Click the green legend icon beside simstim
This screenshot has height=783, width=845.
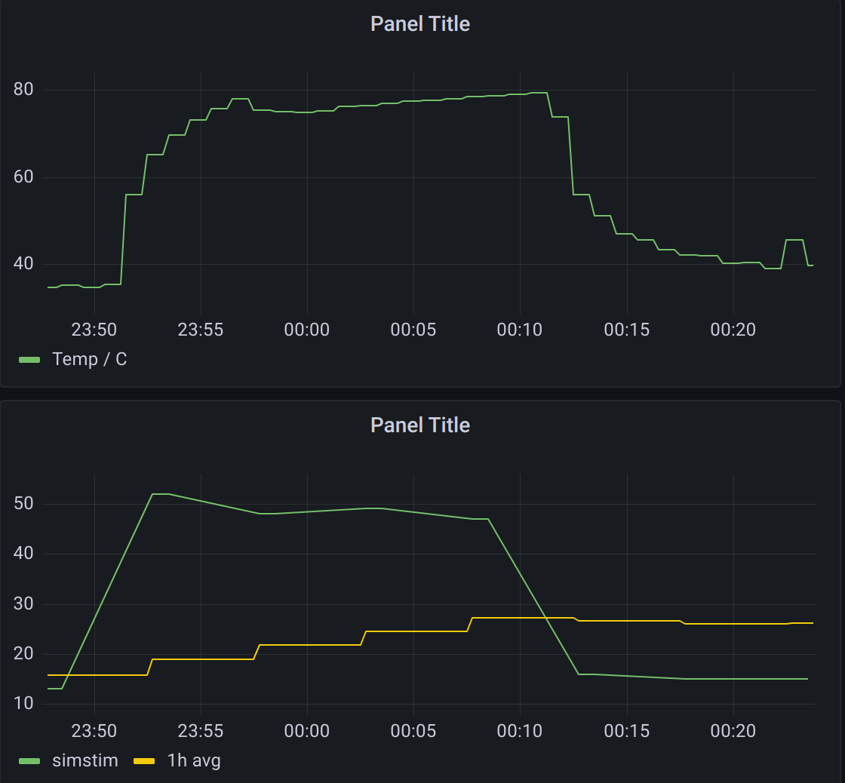click(29, 761)
